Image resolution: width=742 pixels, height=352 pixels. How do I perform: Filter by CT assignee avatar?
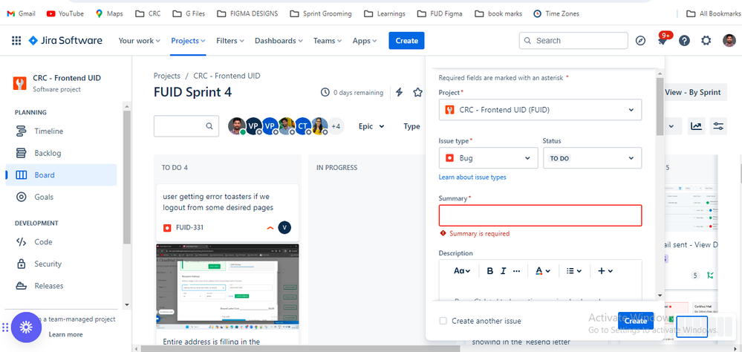(303, 126)
